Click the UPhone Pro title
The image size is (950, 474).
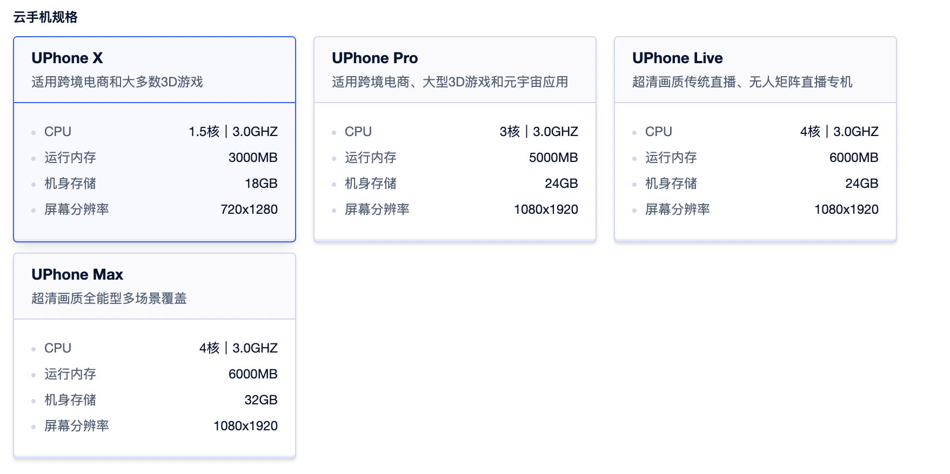pos(374,58)
